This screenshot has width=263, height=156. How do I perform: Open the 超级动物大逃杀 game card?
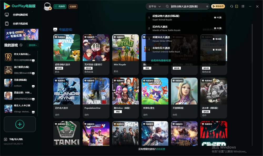point(67,55)
